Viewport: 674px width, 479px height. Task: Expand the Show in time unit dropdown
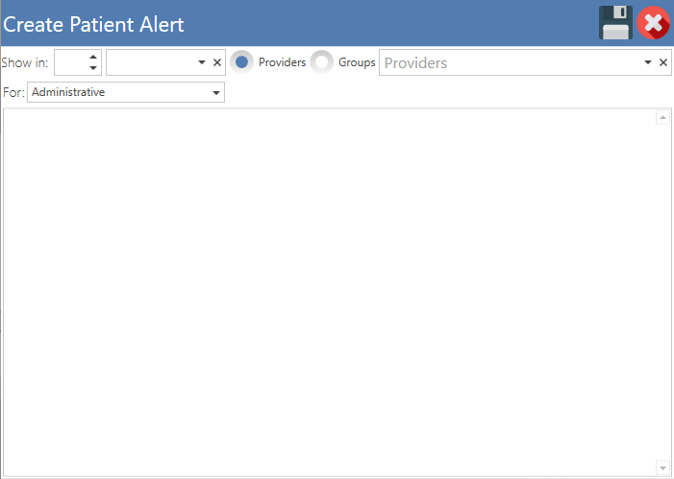coord(202,62)
